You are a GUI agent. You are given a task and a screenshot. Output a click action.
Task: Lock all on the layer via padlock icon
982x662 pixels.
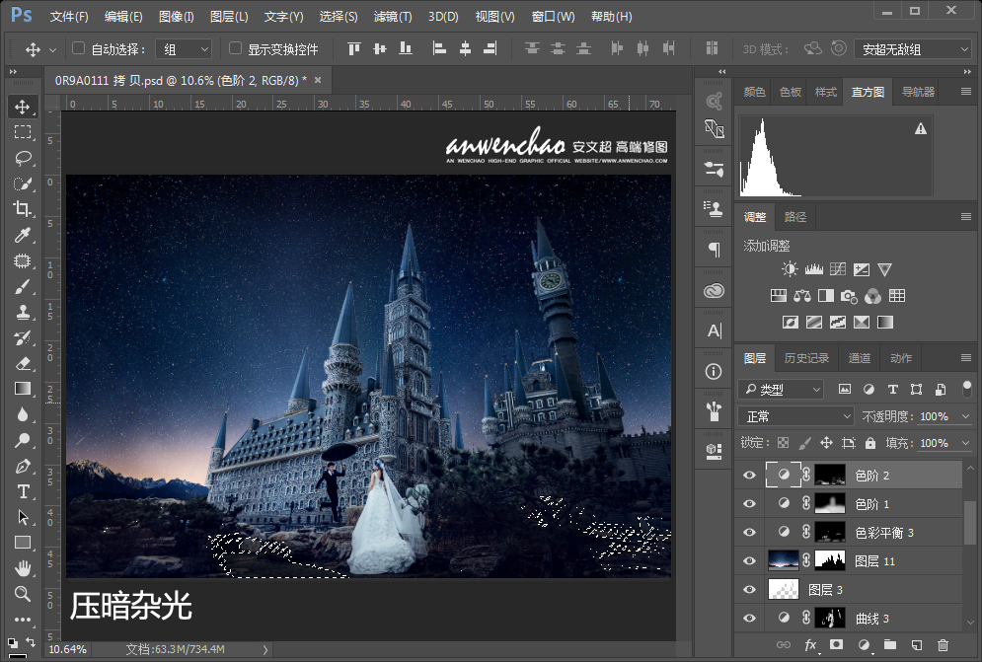[869, 443]
